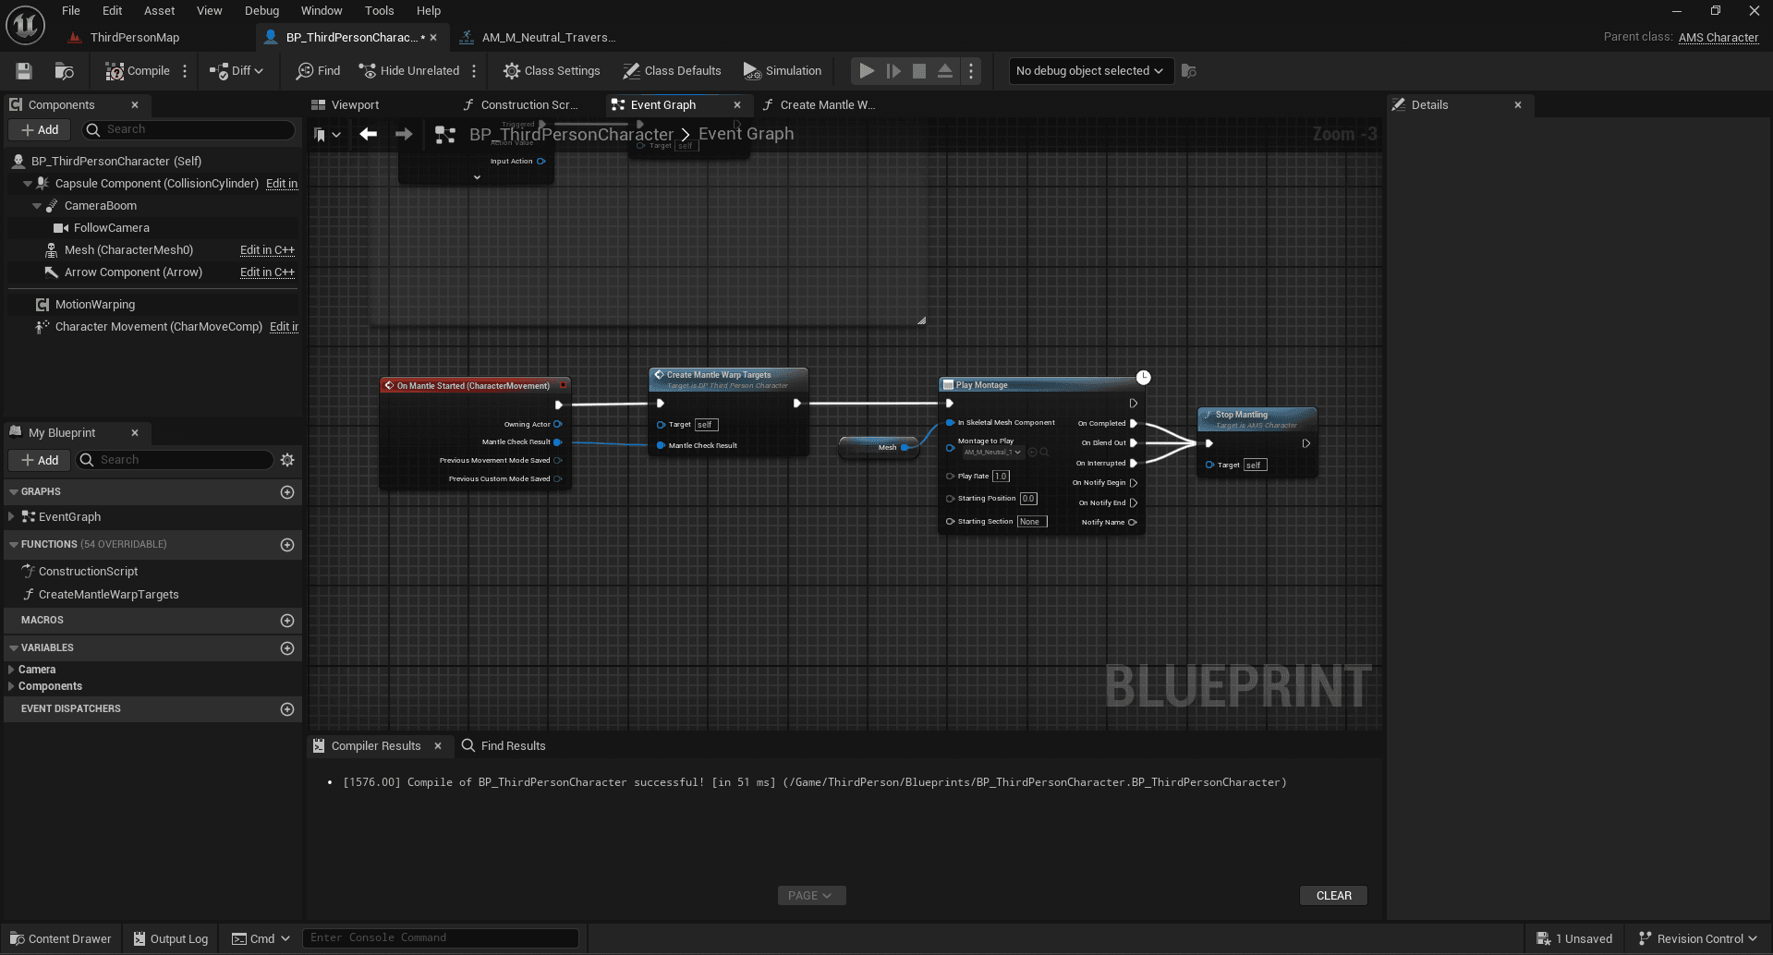
Task: Add a new macro with plus icon
Action: (x=287, y=621)
